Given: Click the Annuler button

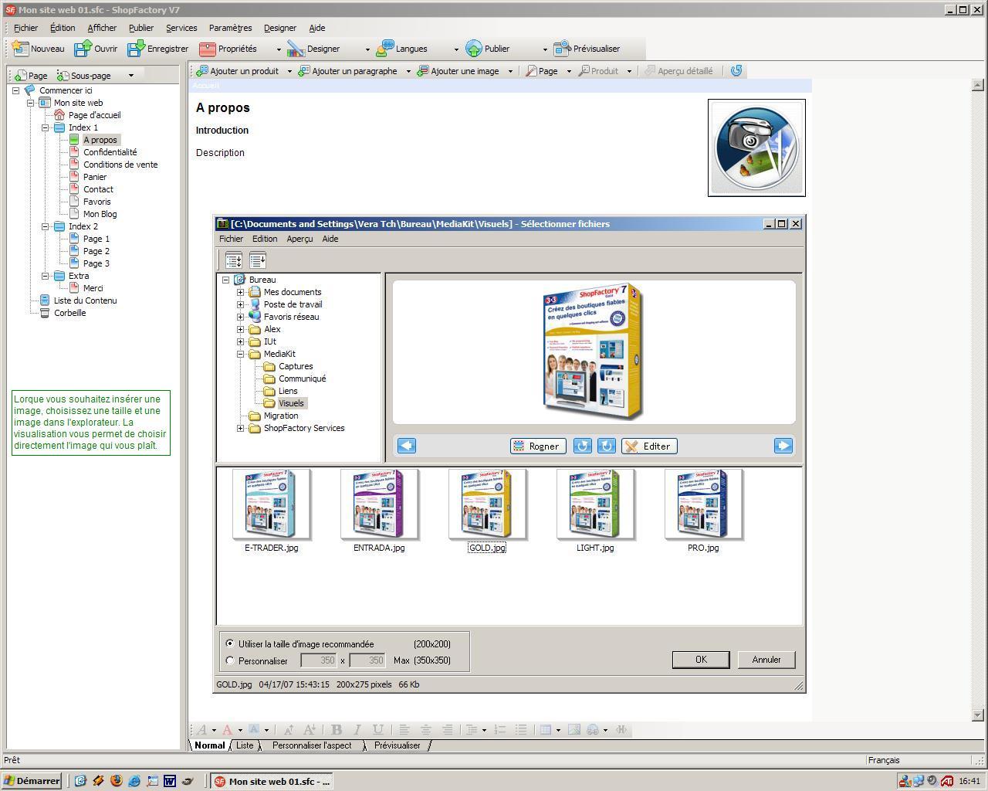Looking at the screenshot, I should click(766, 660).
